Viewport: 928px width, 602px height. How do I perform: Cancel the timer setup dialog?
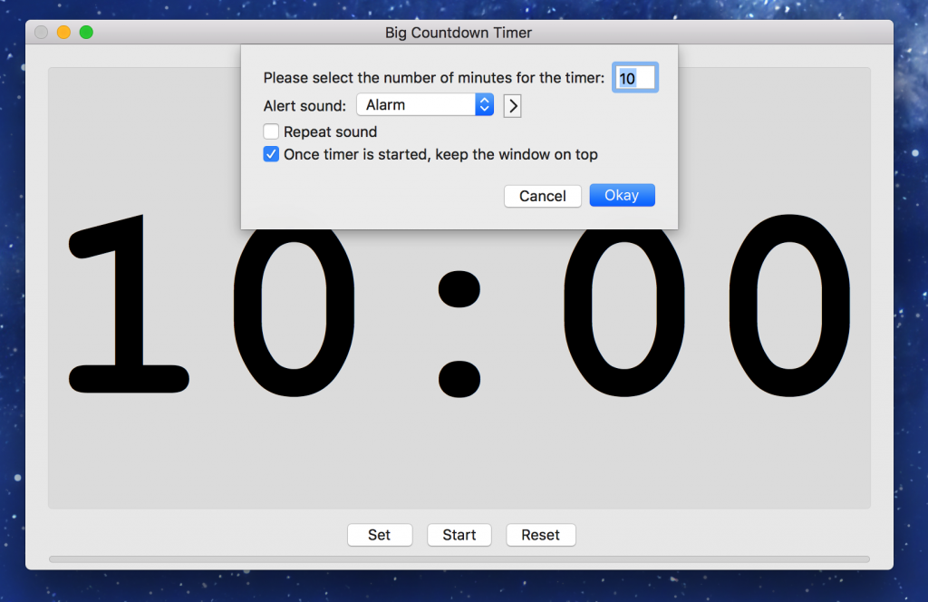[542, 195]
